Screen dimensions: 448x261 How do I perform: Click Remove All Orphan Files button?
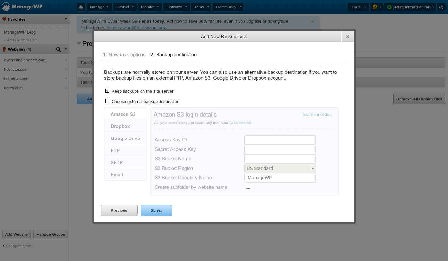(419, 99)
